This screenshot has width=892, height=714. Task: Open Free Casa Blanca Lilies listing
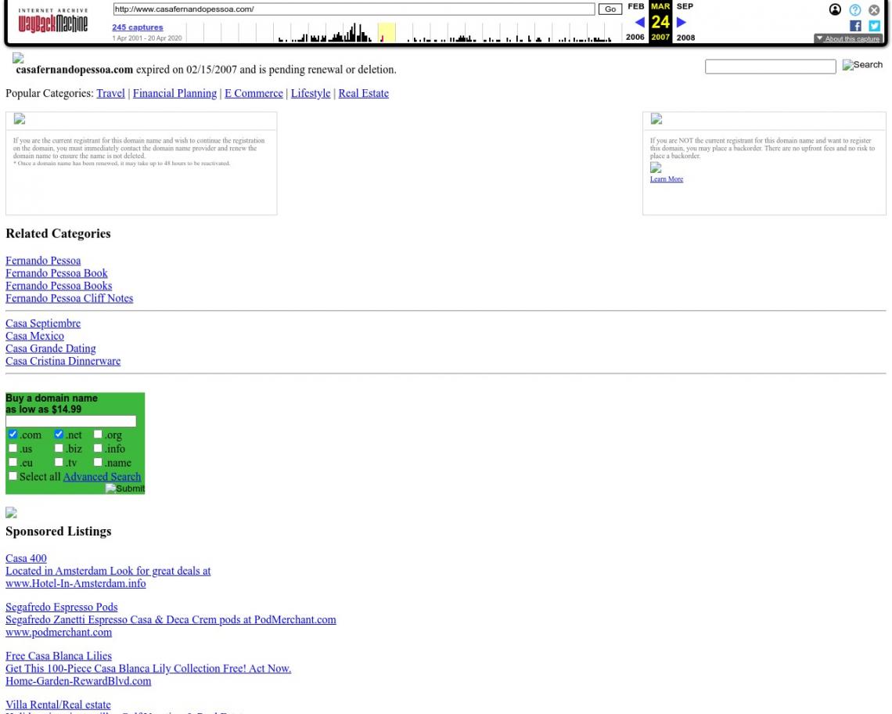point(59,657)
